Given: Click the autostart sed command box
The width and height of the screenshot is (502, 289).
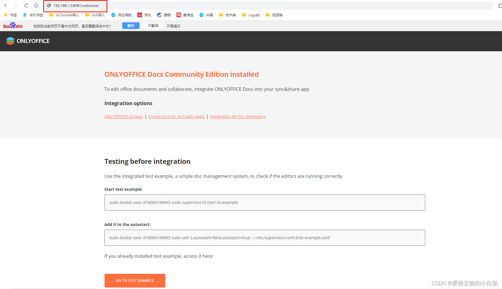Looking at the screenshot, I should 265,238.
